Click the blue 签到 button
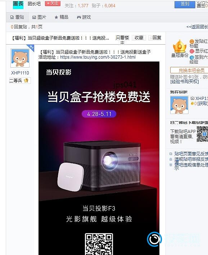Viewport: 208px width, 255px height. click(185, 4)
